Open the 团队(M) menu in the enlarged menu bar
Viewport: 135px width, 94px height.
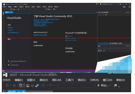[57, 80]
